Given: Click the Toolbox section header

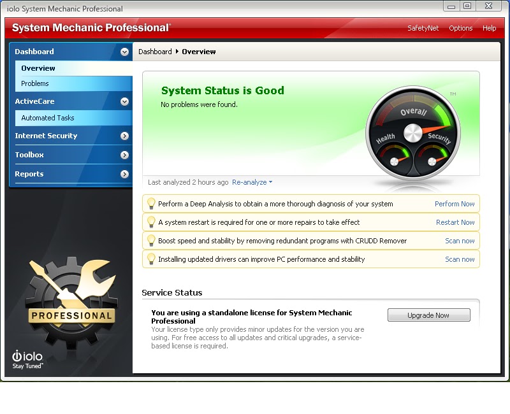Looking at the screenshot, I should coord(71,155).
